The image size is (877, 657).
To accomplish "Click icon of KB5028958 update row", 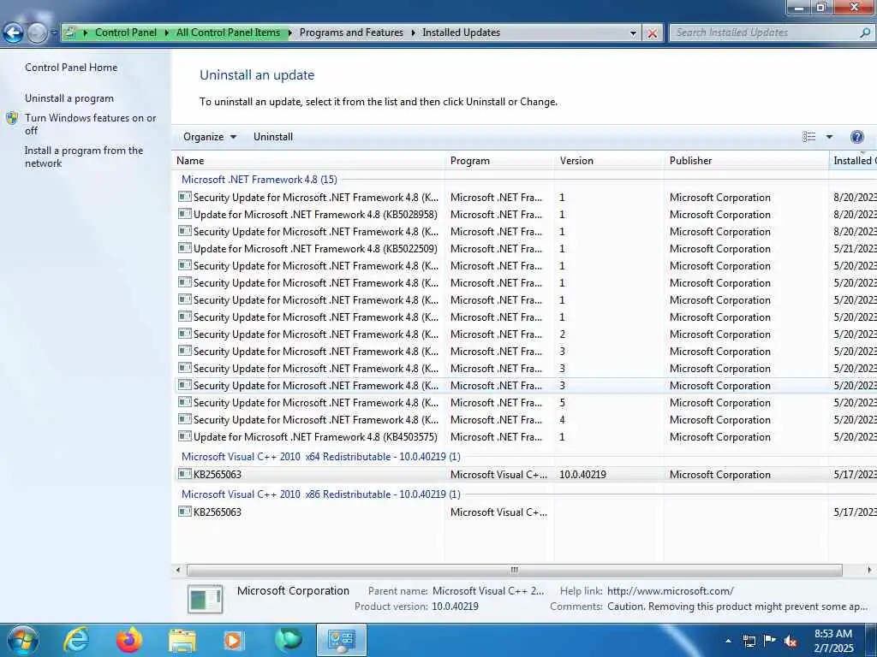I will (185, 214).
